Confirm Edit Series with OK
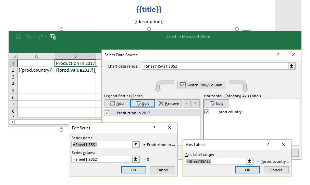310x185 pixels. pos(134,170)
